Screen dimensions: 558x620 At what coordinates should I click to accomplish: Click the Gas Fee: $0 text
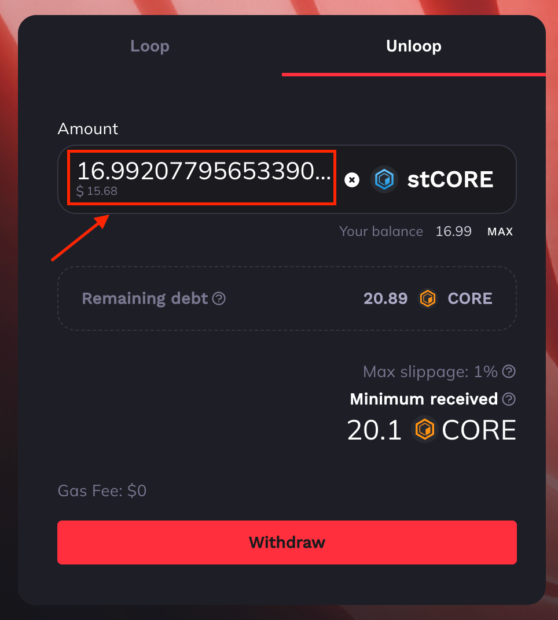[x=102, y=490]
